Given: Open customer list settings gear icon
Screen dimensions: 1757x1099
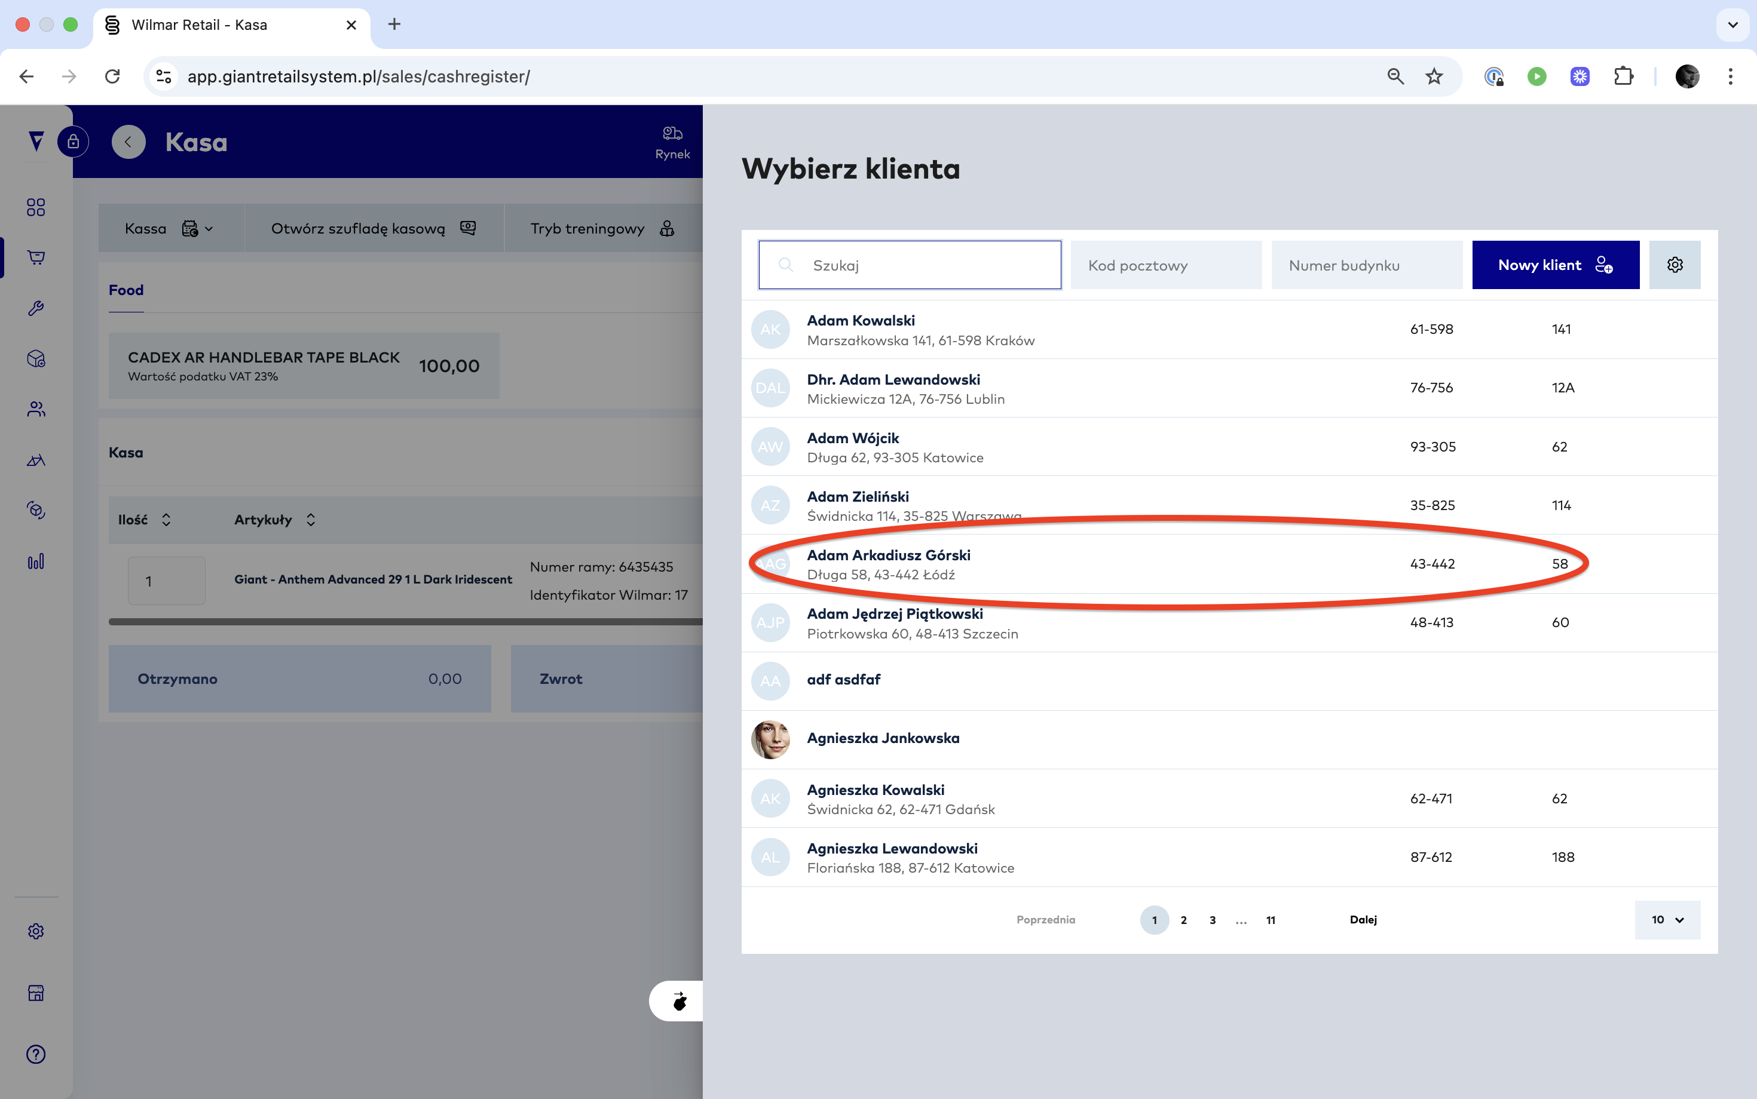Looking at the screenshot, I should pos(1674,265).
